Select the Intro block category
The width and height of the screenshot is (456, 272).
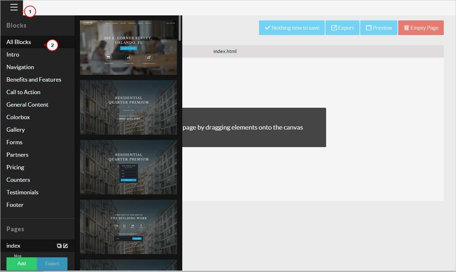pos(13,54)
